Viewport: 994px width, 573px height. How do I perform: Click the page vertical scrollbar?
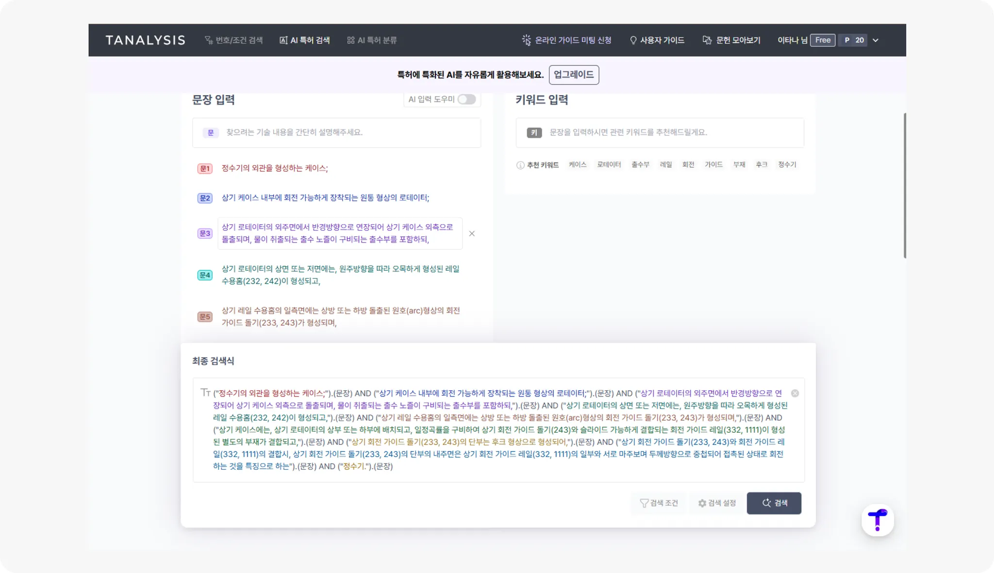coord(905,185)
